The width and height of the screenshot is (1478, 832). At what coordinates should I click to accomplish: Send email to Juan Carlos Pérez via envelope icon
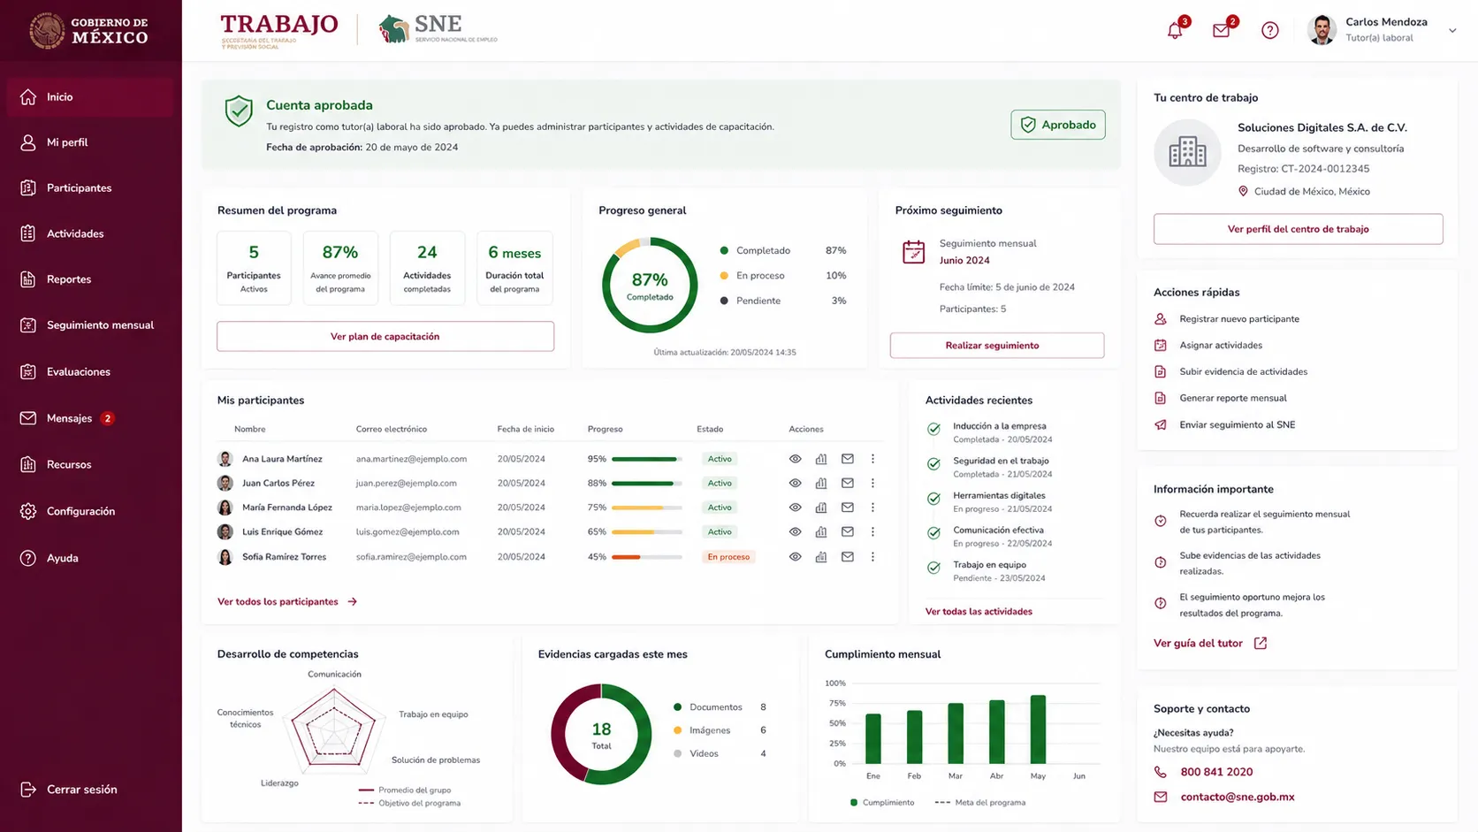pyautogui.click(x=848, y=483)
